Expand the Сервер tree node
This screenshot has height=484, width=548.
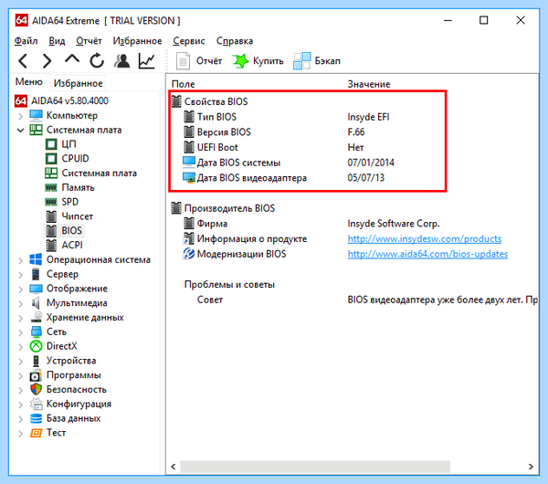pos(21,275)
